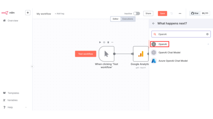Viewport: 213px width, 119px height.
Task: Toggle the workflow Inactive switch
Action: coord(136,14)
